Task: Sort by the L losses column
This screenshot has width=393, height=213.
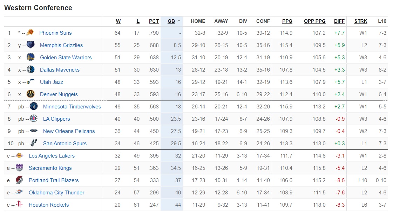Action: click(x=138, y=21)
